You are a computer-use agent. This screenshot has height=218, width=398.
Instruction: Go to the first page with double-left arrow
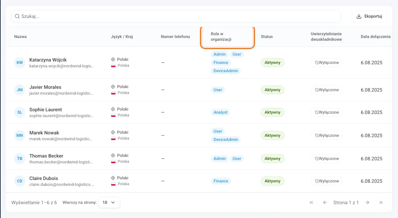point(311,202)
